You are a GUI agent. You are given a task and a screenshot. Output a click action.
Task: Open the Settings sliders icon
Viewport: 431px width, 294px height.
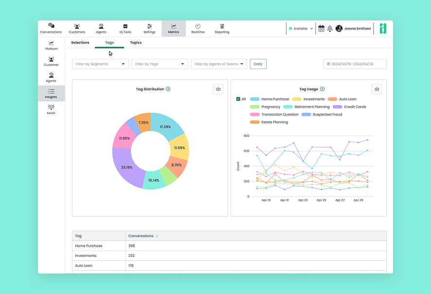pos(149,26)
